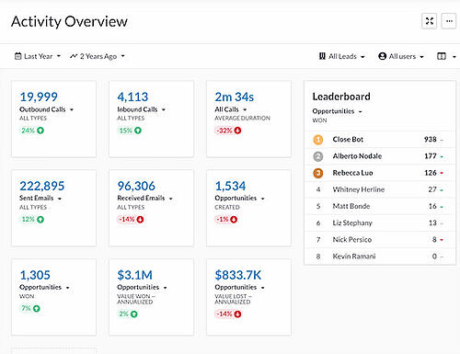Click the All users person icon
This screenshot has width=460, height=354.
point(382,56)
